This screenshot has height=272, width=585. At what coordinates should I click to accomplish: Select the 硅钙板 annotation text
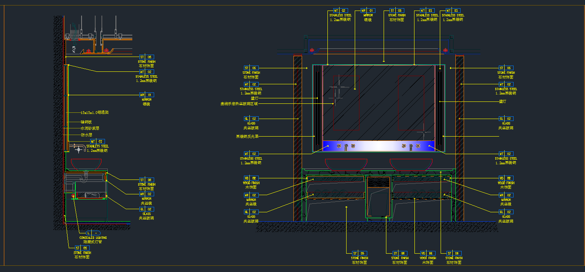86,122
